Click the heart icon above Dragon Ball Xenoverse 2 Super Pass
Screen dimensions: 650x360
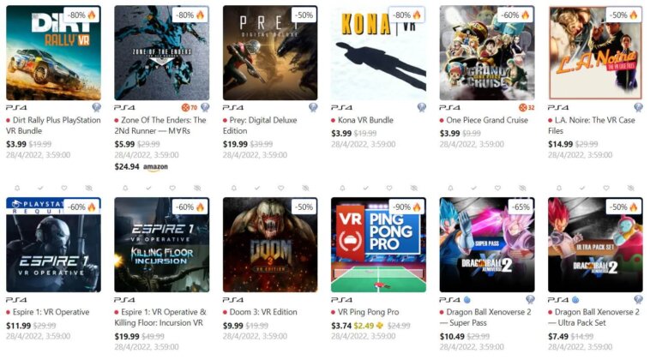pyautogui.click(x=498, y=188)
